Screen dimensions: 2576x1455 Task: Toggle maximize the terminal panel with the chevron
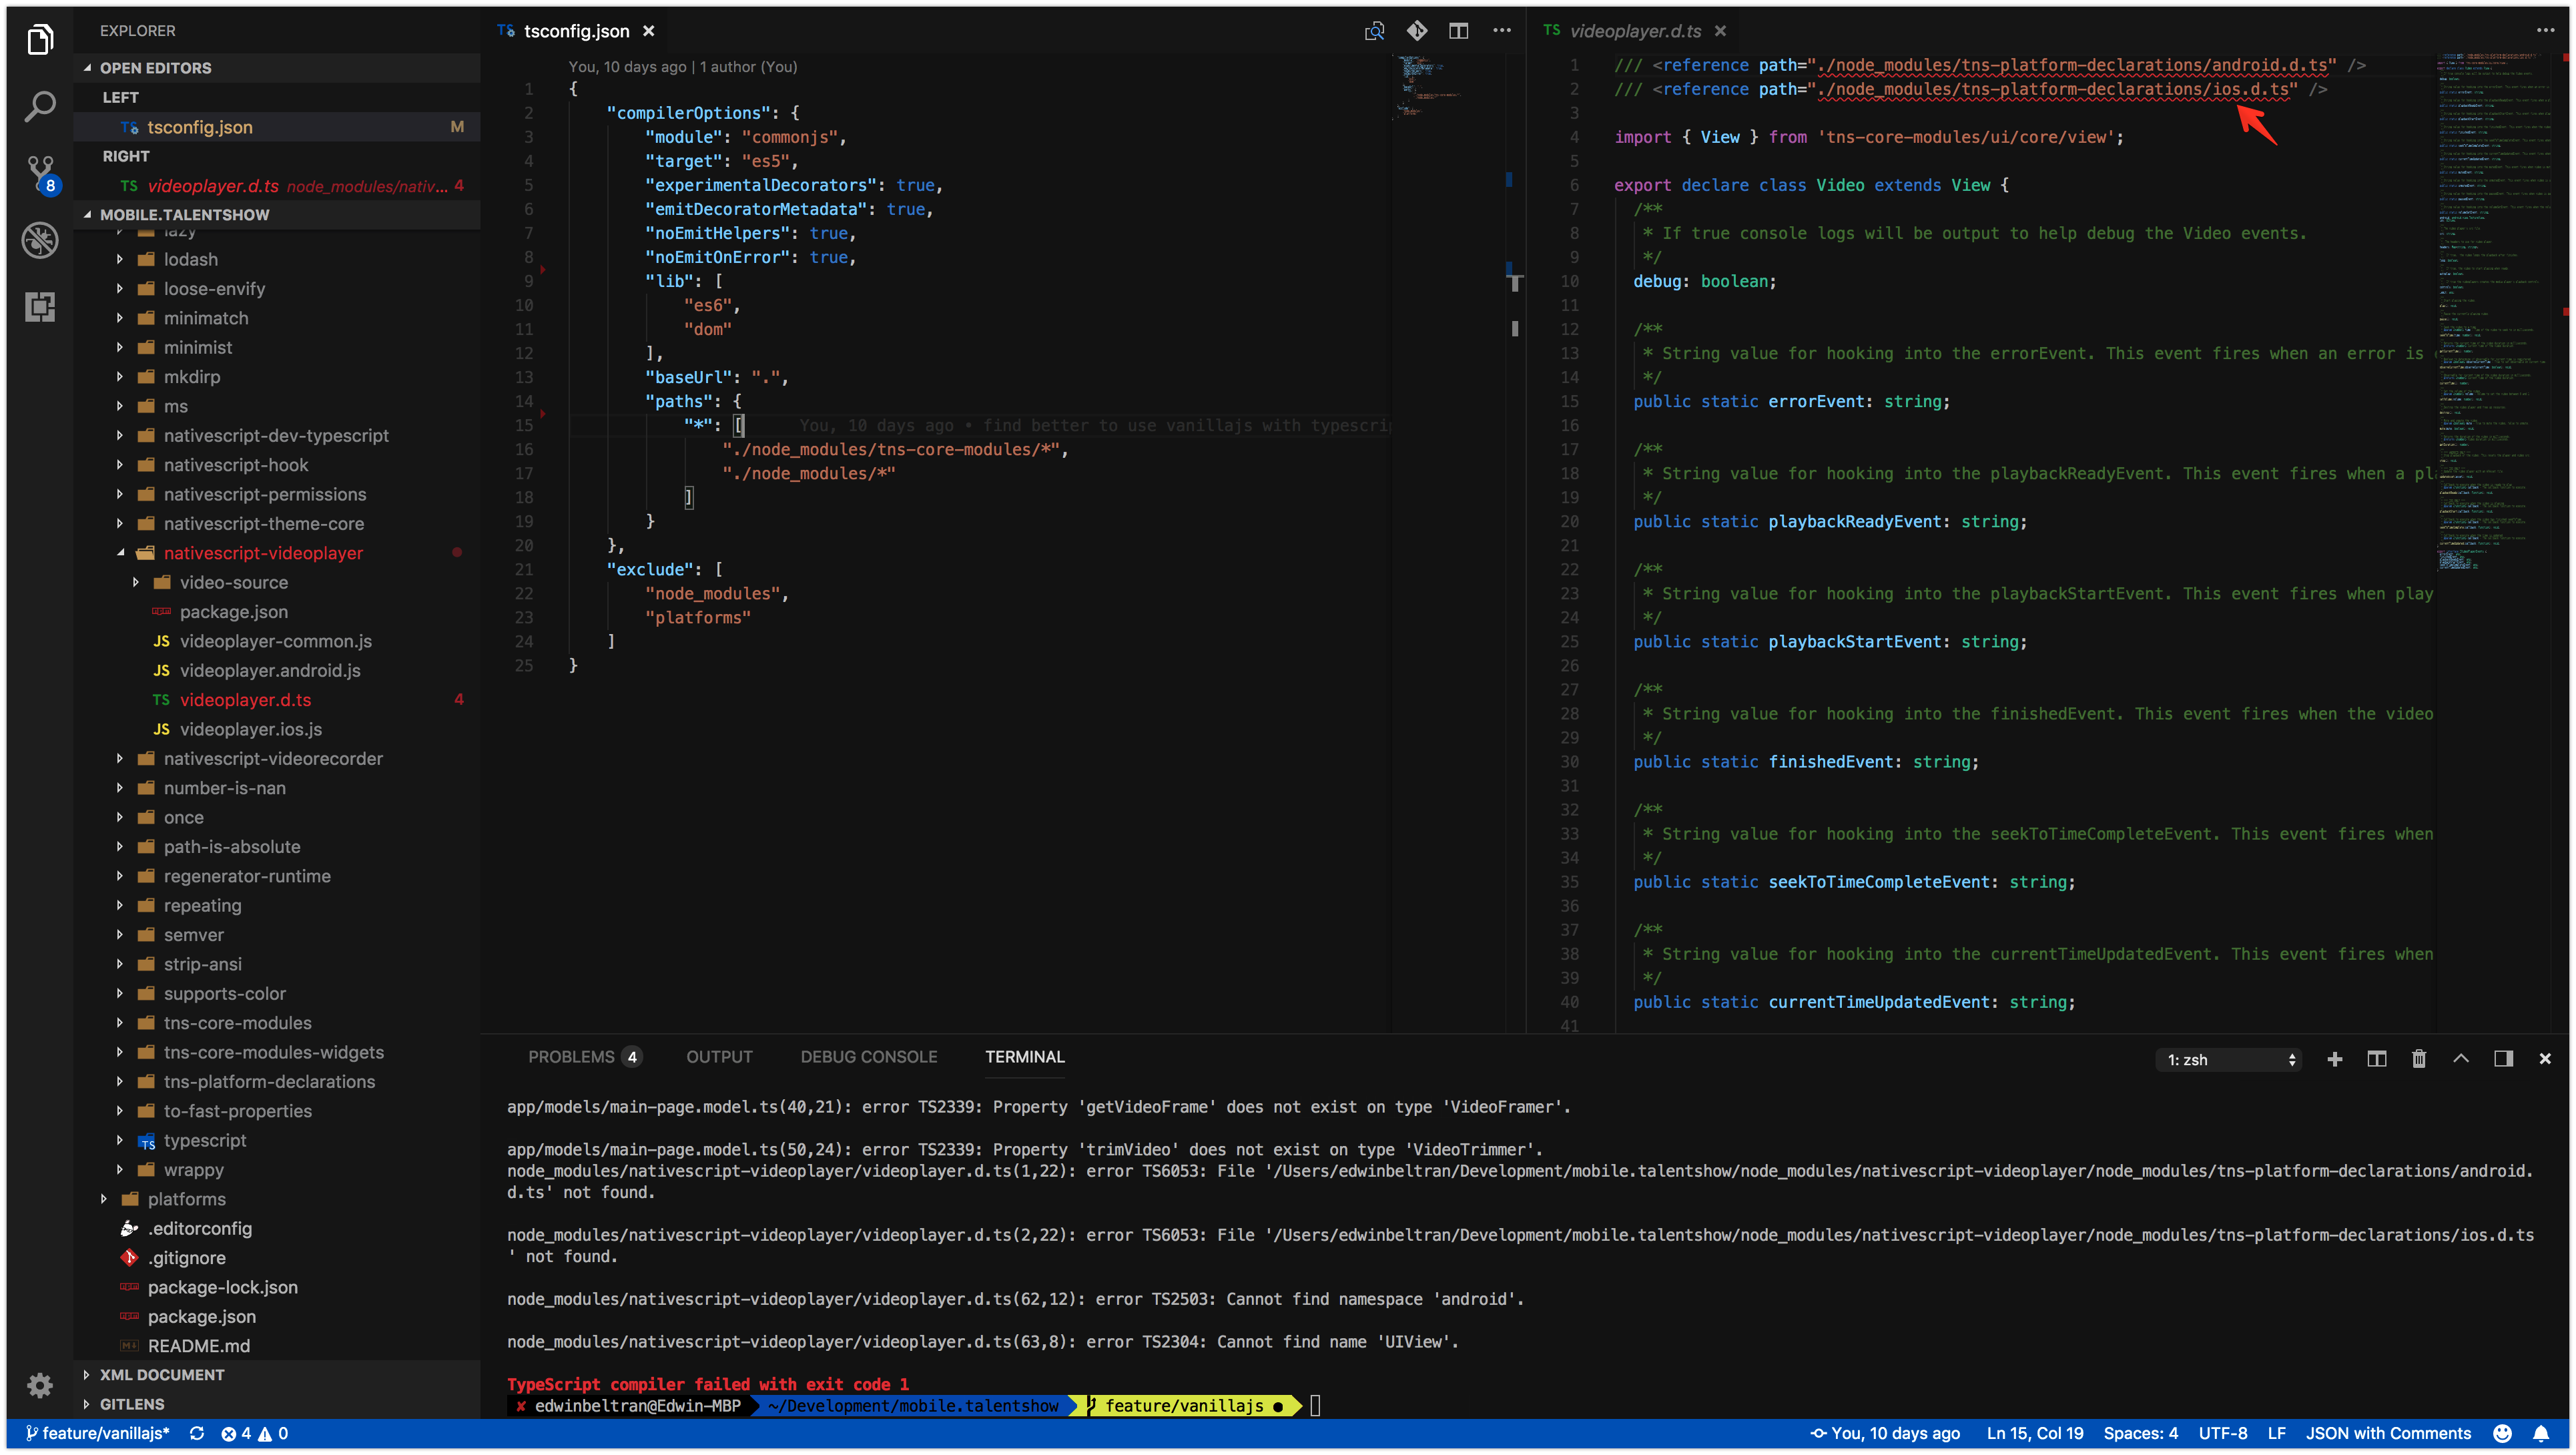point(2462,1059)
